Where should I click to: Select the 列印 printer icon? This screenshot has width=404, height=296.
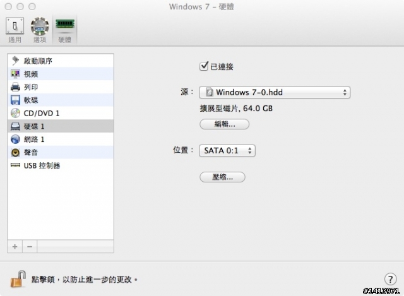15,87
